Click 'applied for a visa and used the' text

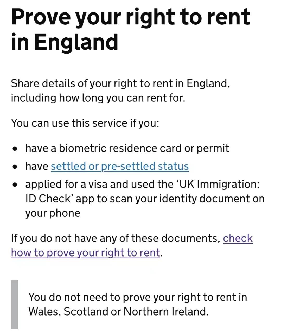coord(99,184)
